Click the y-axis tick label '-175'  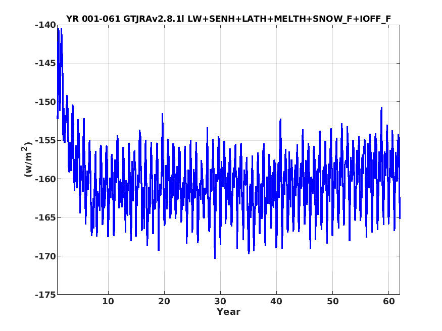(x=45, y=295)
